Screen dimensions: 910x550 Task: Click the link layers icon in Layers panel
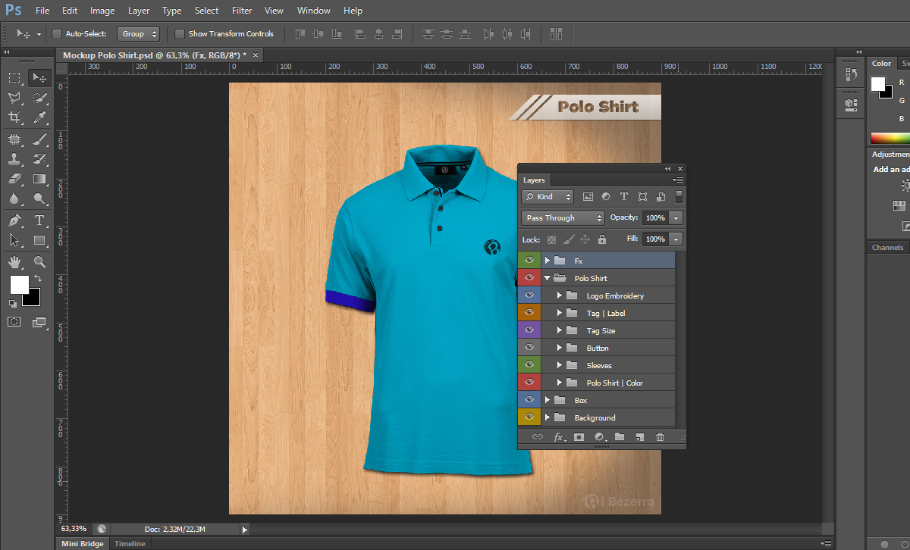(537, 437)
